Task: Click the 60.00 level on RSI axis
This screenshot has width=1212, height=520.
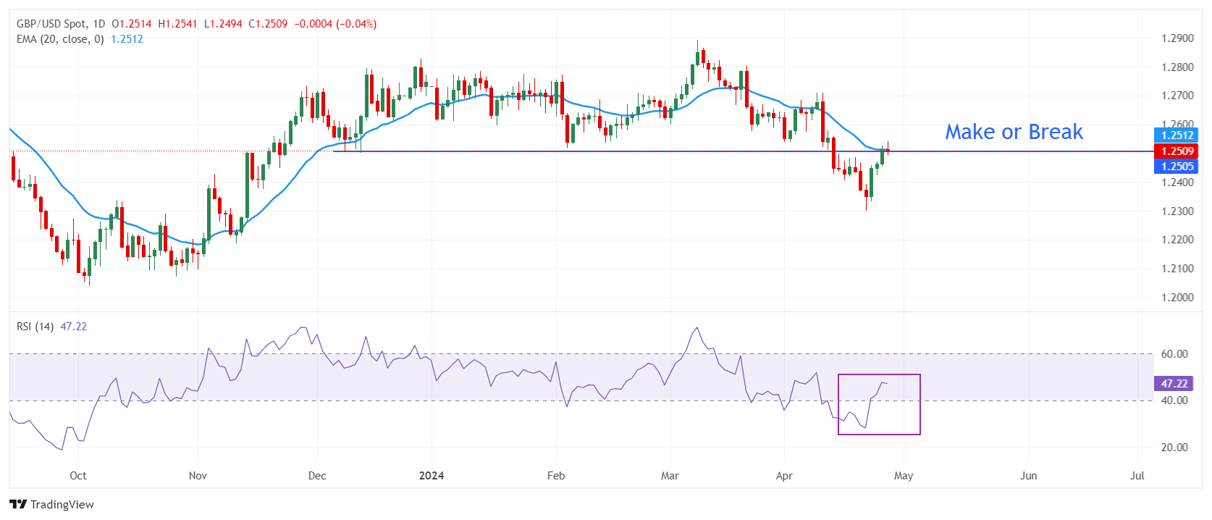Action: 1174,354
